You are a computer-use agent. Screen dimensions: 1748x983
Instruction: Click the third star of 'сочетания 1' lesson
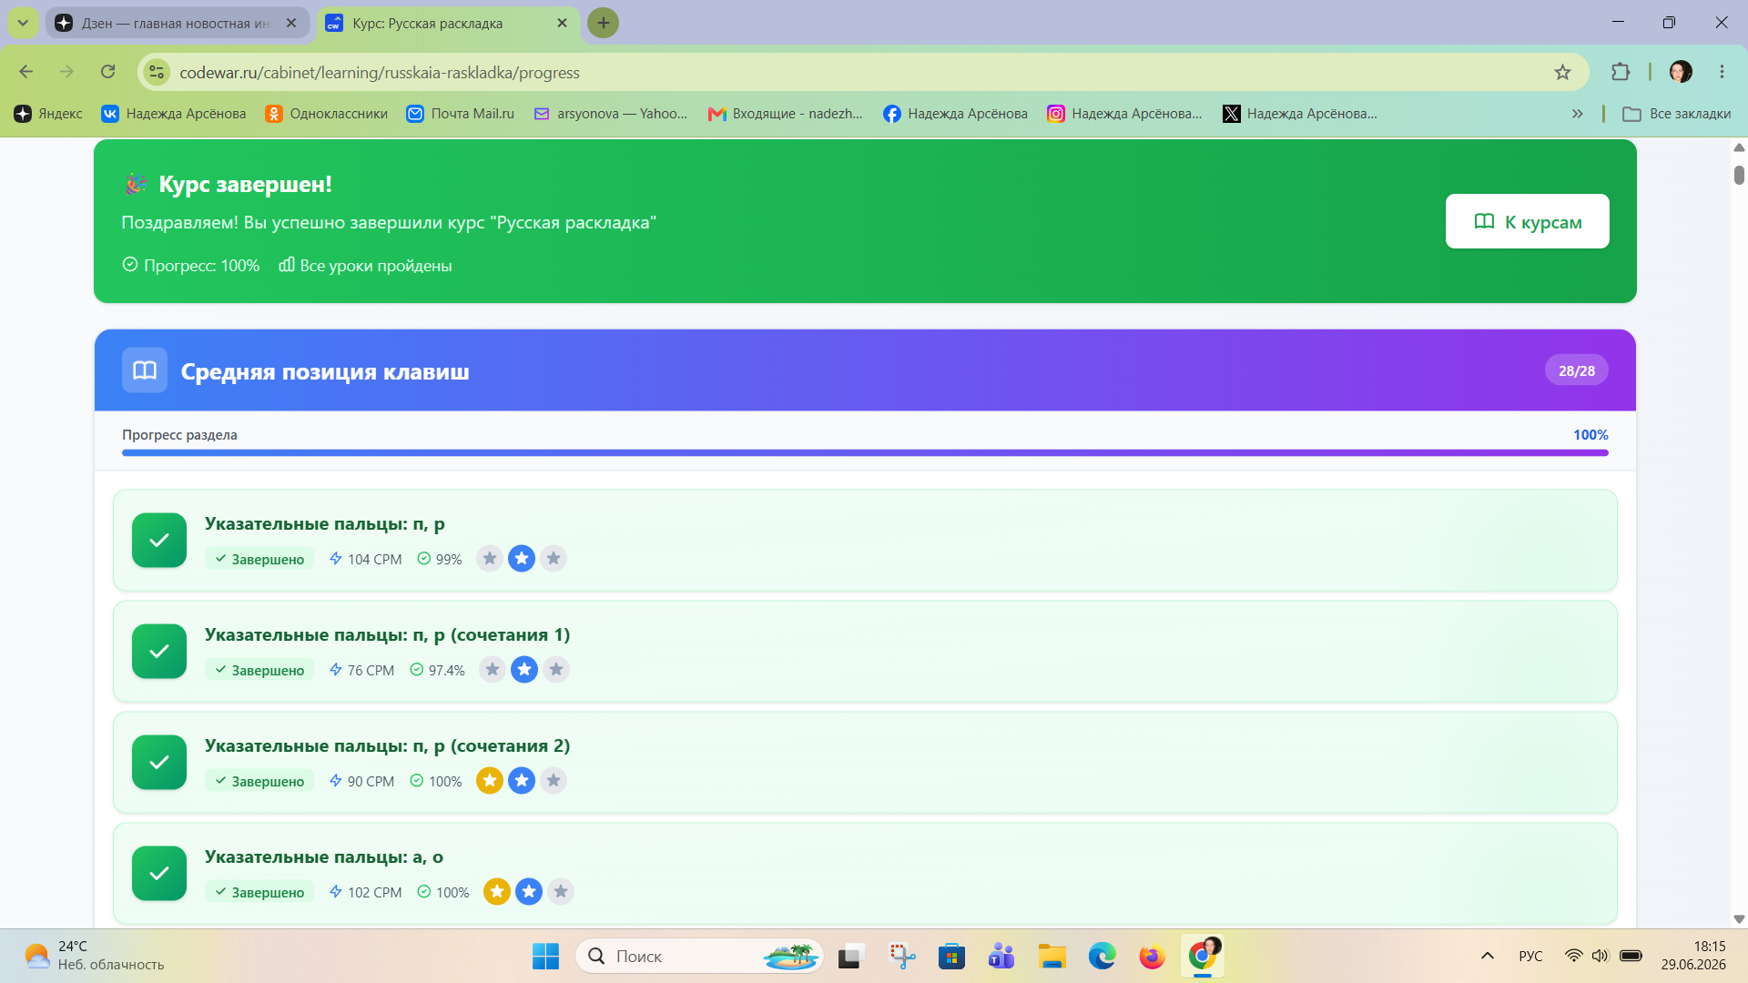coord(556,670)
